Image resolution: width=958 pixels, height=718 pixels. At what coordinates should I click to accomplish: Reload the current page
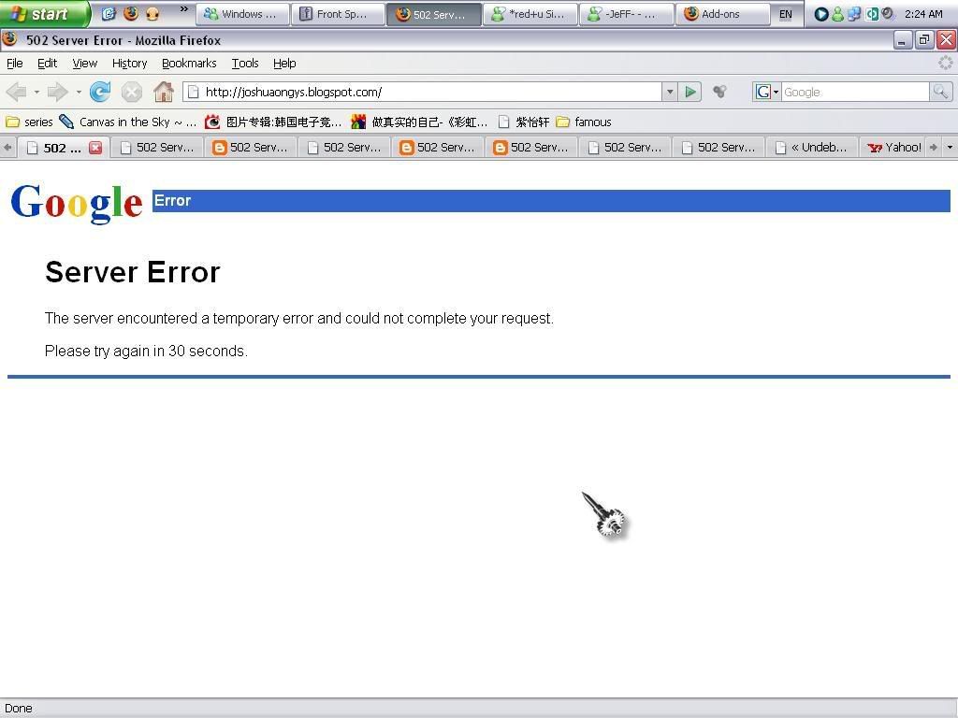click(x=100, y=93)
